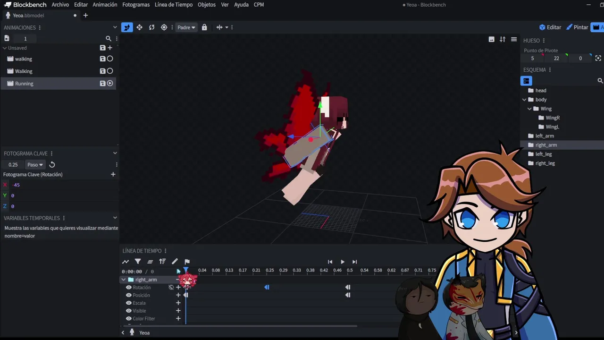Click the pencil icon in the timeline
Image resolution: width=604 pixels, height=340 pixels.
(x=175, y=262)
